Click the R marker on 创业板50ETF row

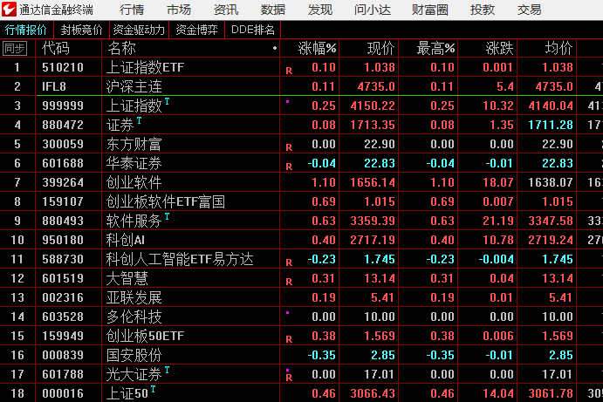[x=289, y=340]
